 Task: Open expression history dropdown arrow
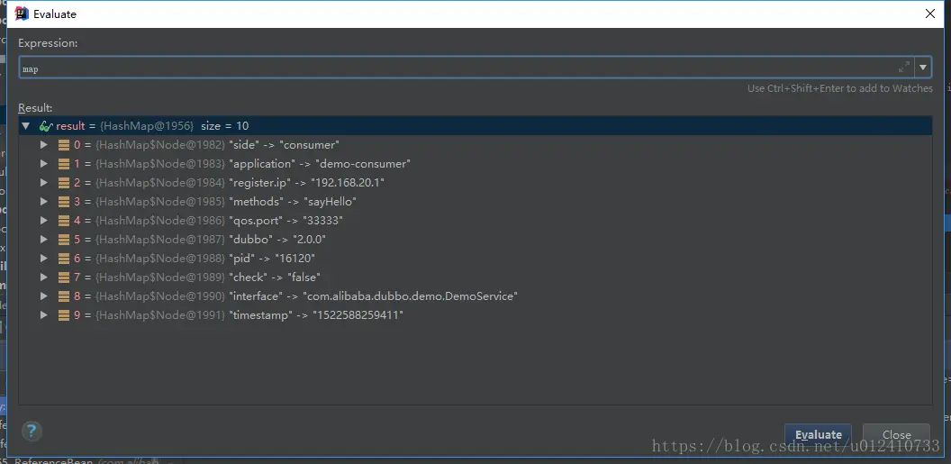coord(923,68)
